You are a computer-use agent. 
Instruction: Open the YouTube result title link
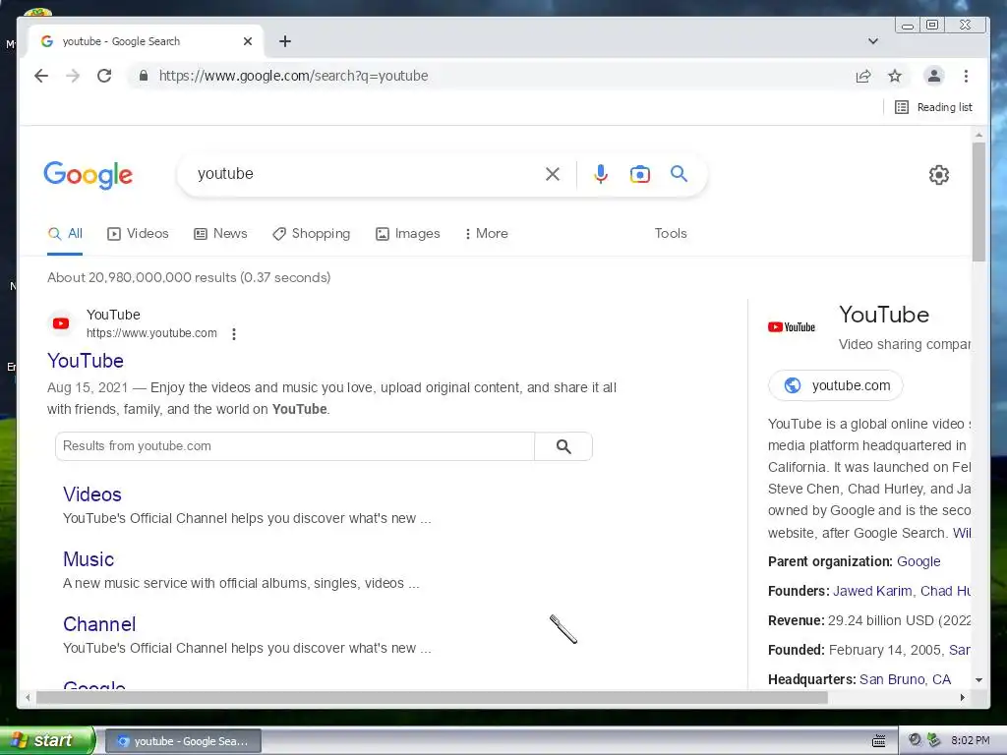pyautogui.click(x=86, y=361)
